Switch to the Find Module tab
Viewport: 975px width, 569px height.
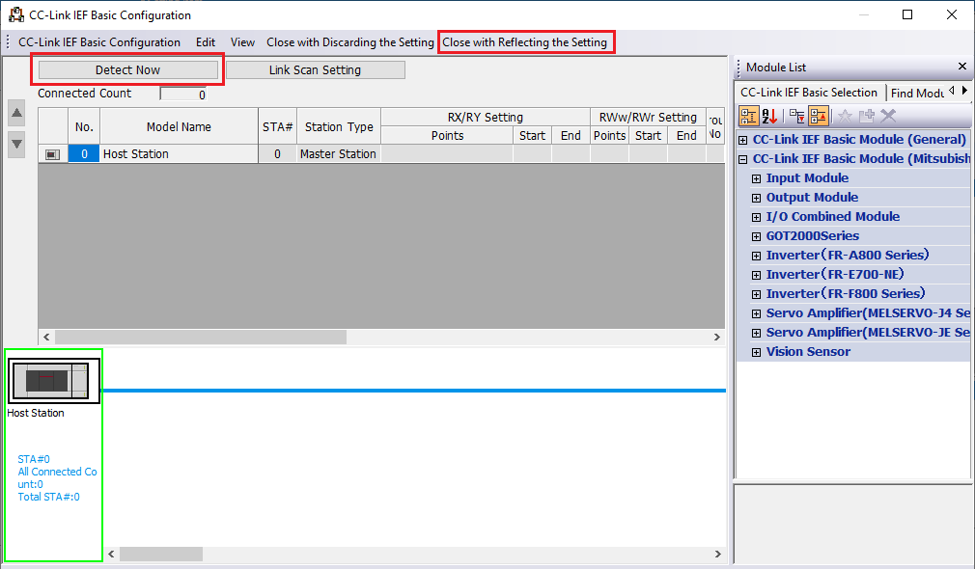[916, 94]
